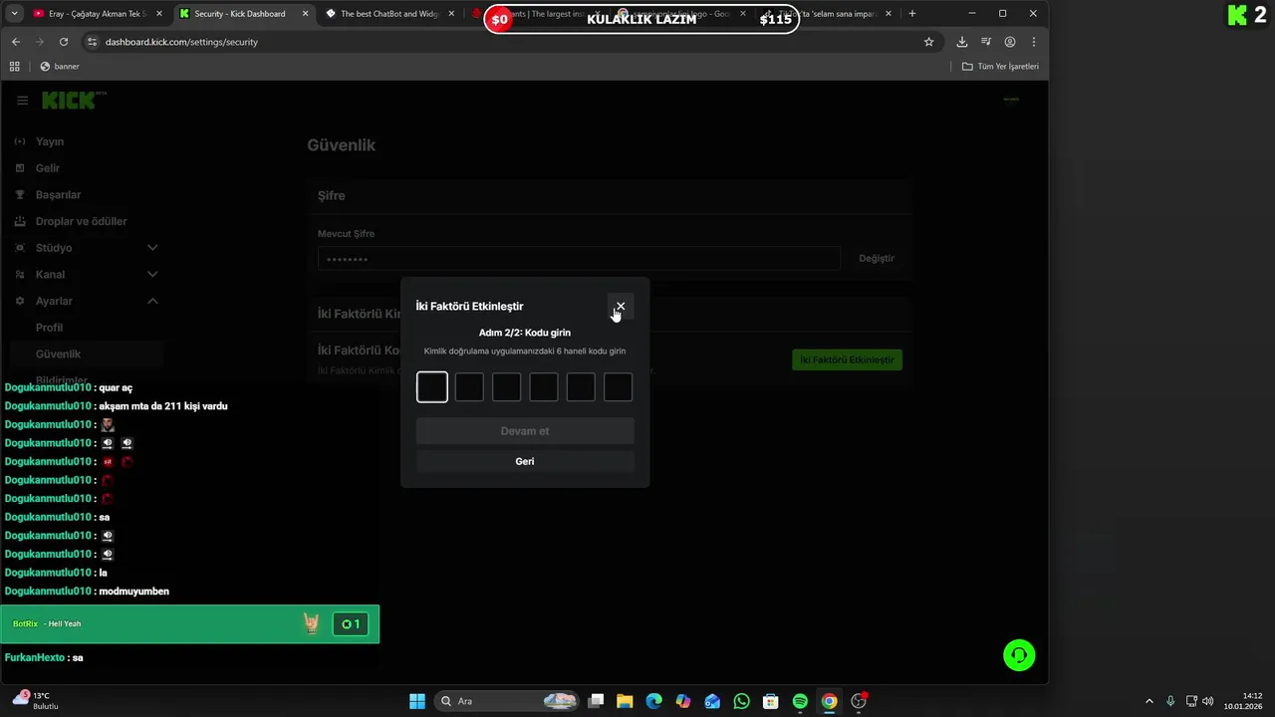Bookmark this page with star icon
The height and width of the screenshot is (717, 1275).
(928, 42)
